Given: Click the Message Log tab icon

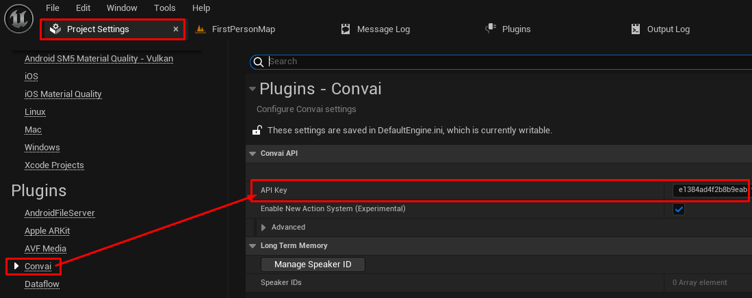Looking at the screenshot, I should [x=346, y=29].
